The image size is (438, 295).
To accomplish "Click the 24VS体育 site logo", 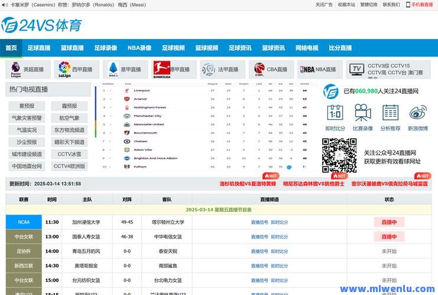I will (41, 25).
